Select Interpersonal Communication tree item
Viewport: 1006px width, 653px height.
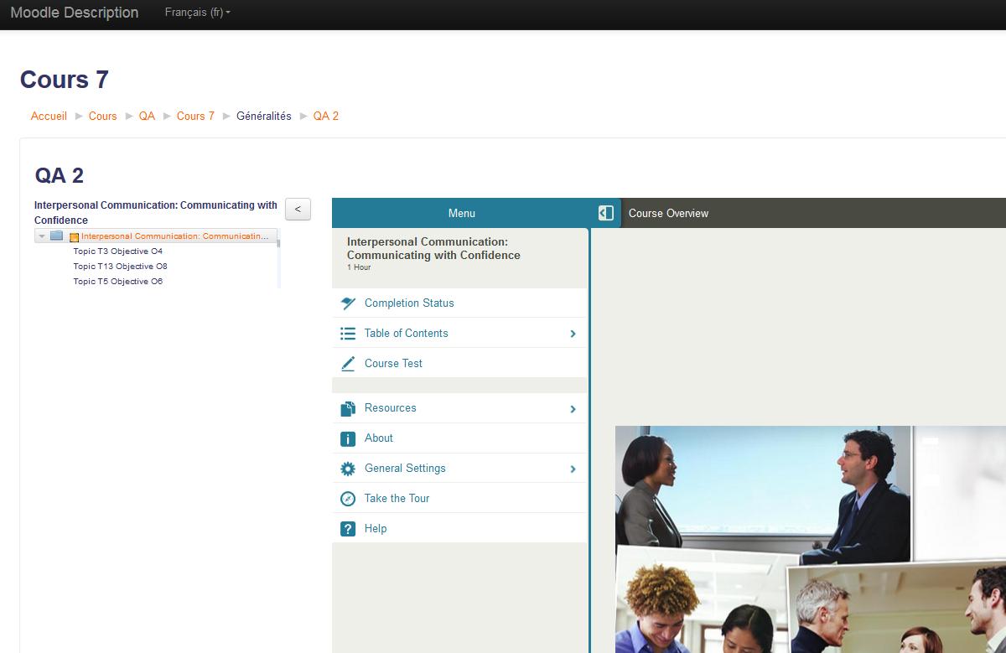pyautogui.click(x=174, y=236)
